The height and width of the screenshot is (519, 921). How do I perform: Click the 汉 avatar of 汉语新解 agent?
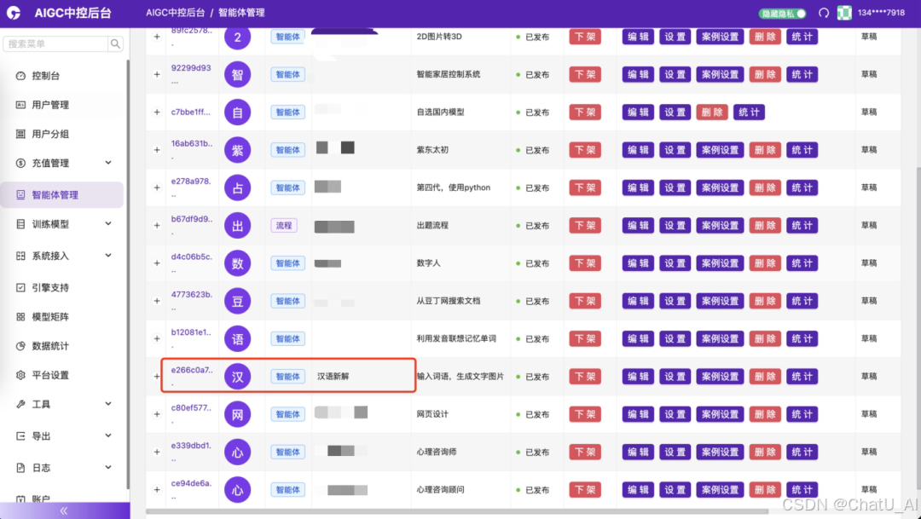[237, 377]
